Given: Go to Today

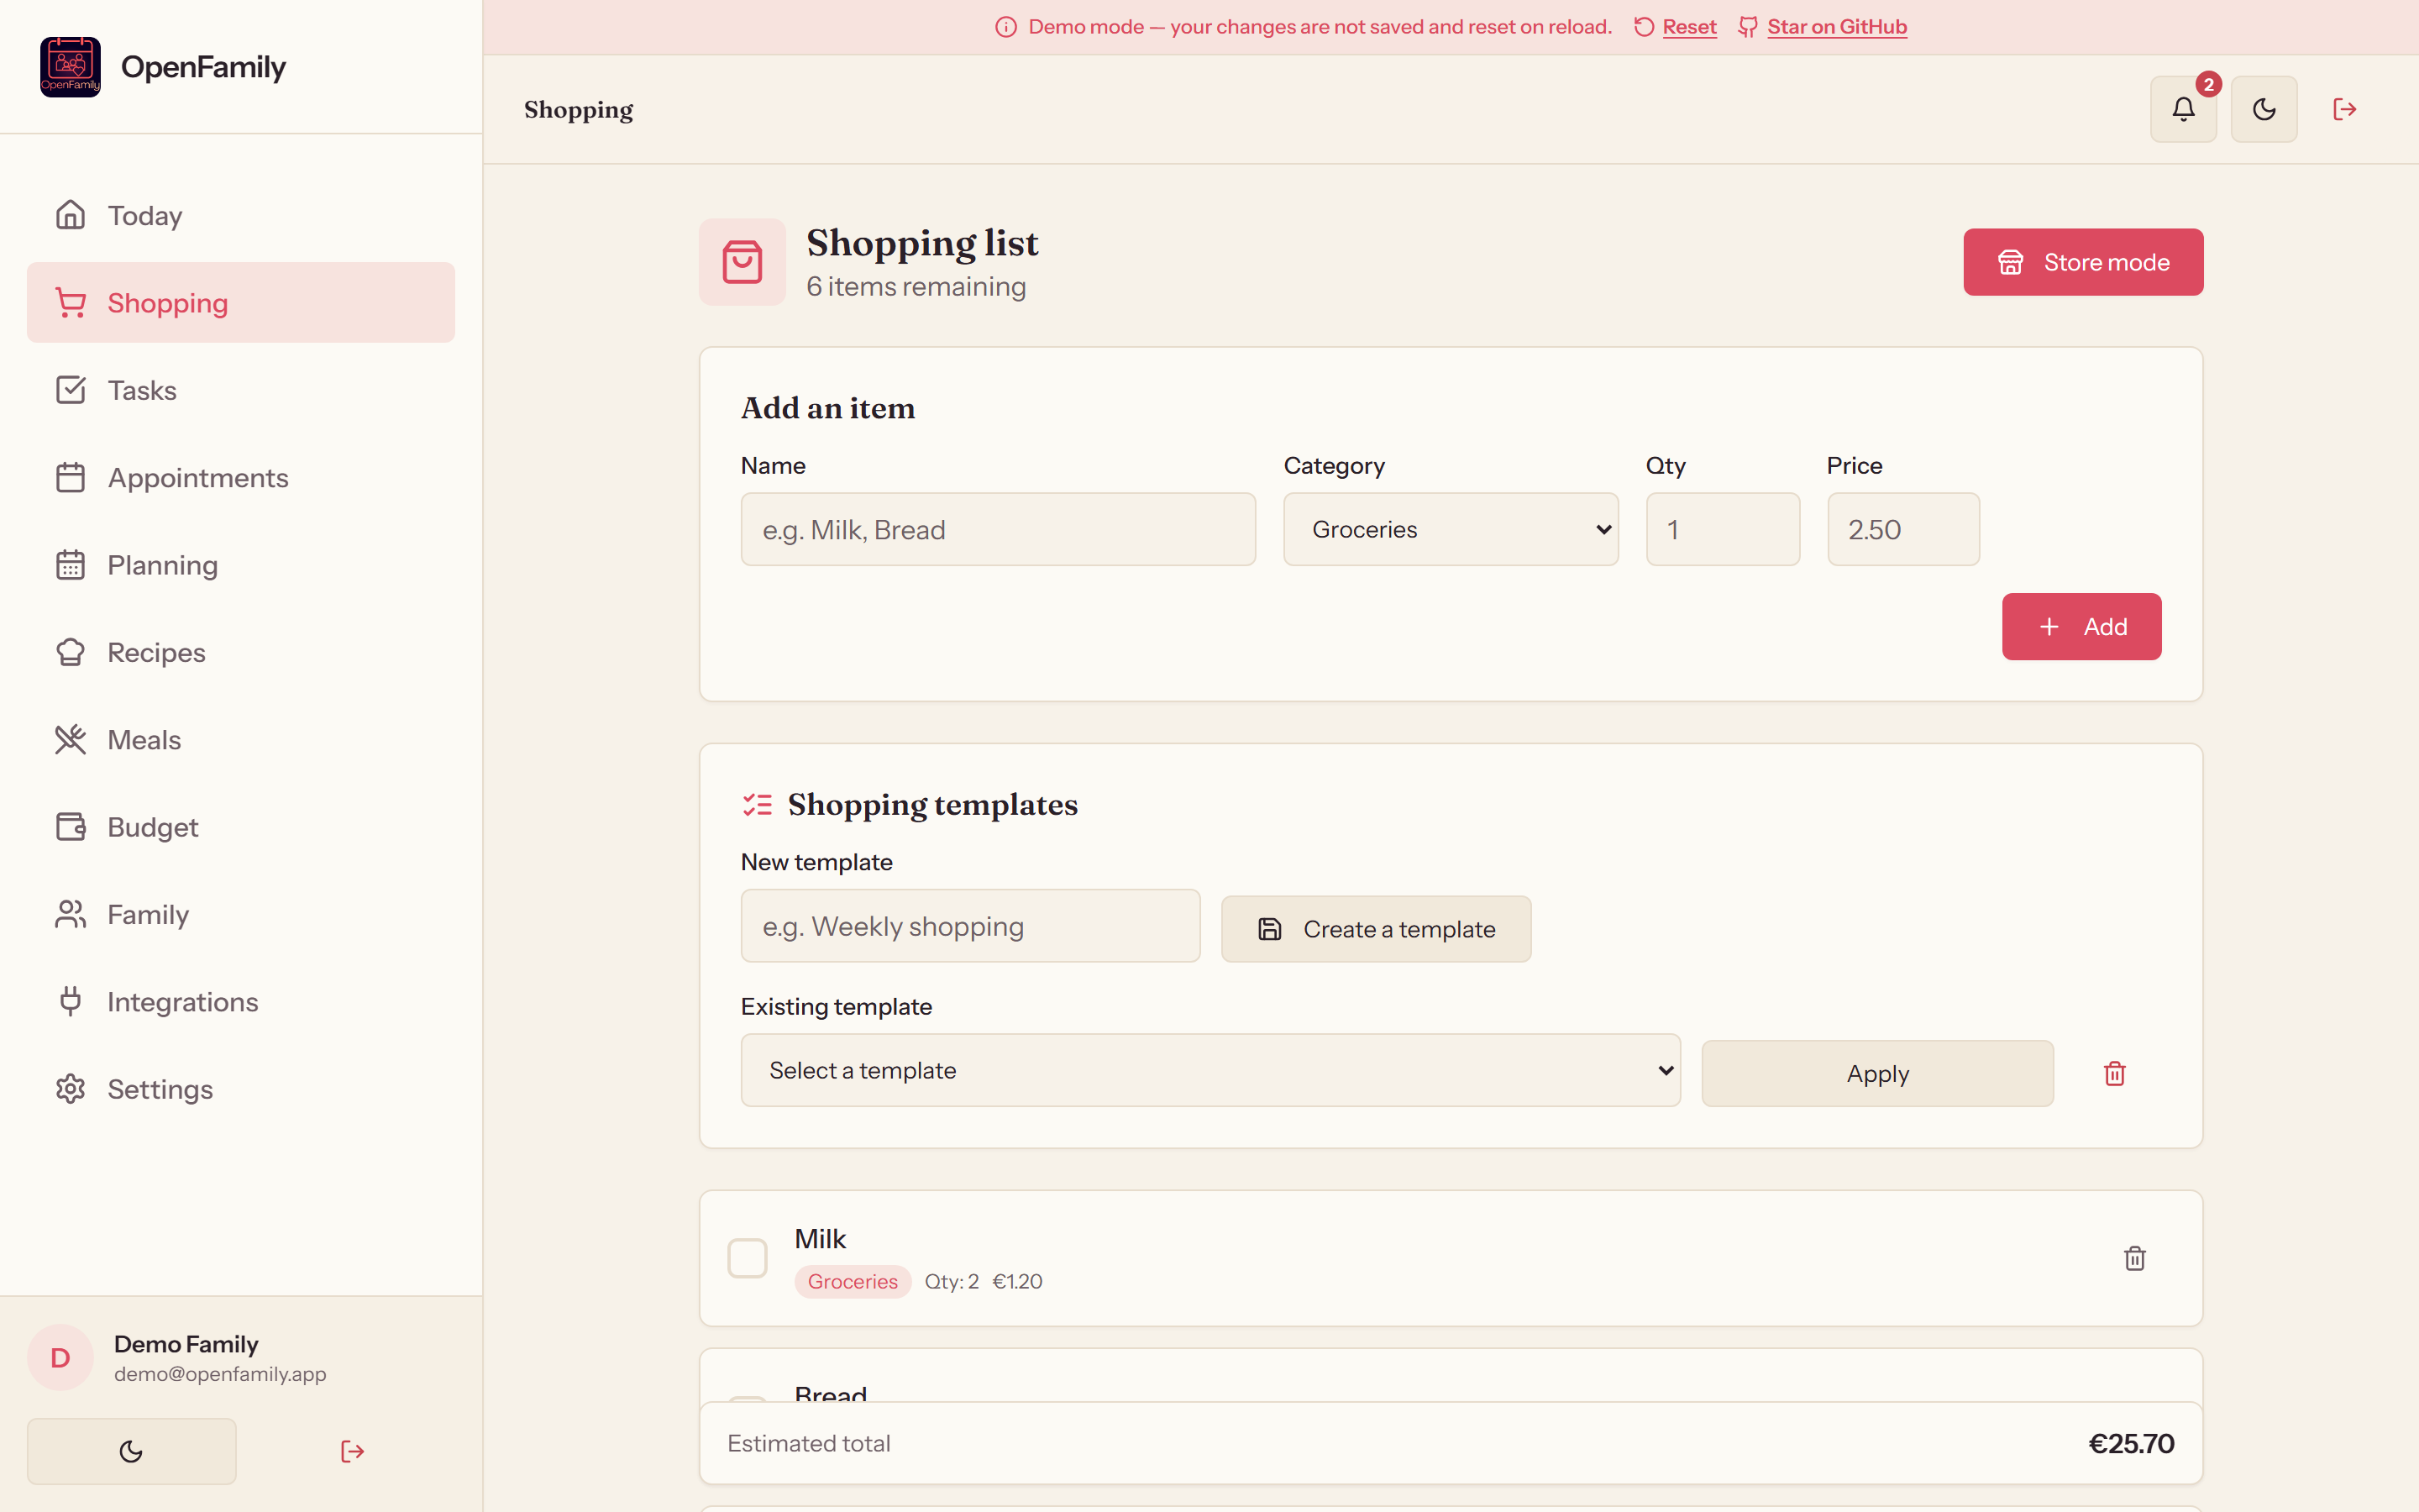Looking at the screenshot, I should pos(241,215).
